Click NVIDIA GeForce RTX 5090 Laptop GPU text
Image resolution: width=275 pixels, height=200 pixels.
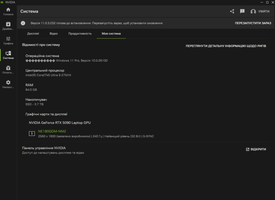[60, 123]
